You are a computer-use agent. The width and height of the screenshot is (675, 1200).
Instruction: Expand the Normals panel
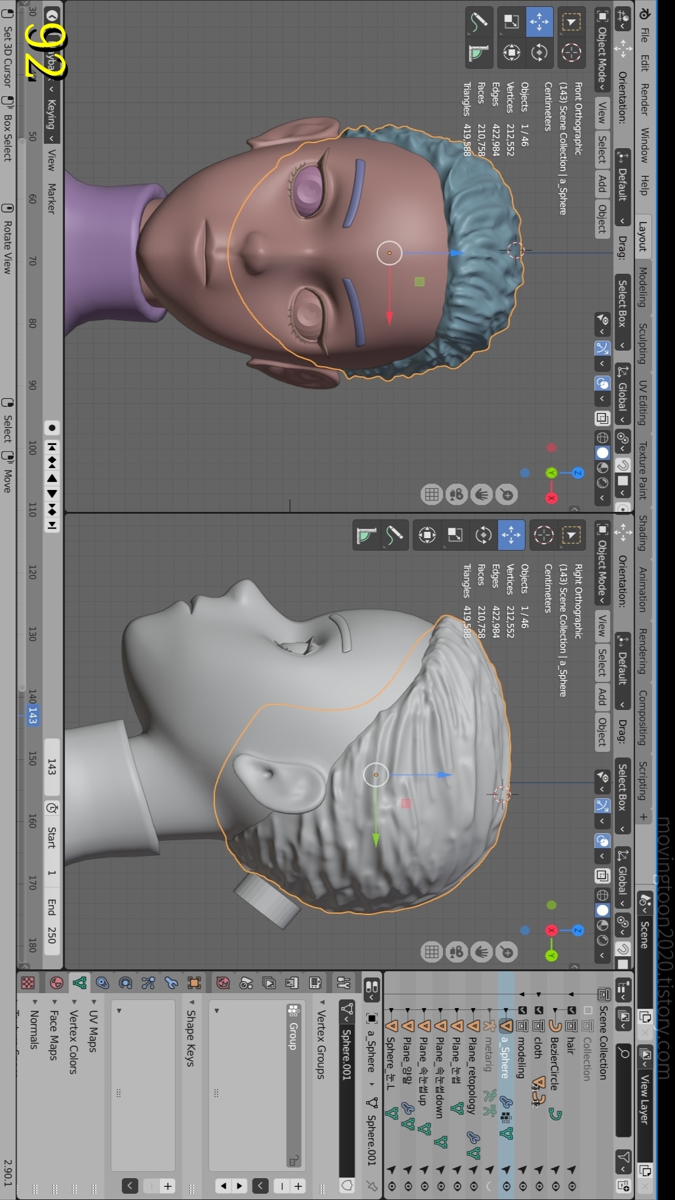point(34,1024)
